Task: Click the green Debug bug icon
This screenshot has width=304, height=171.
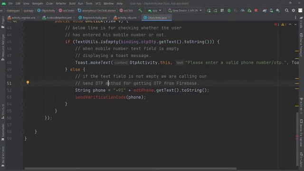Action: pos(229,10)
